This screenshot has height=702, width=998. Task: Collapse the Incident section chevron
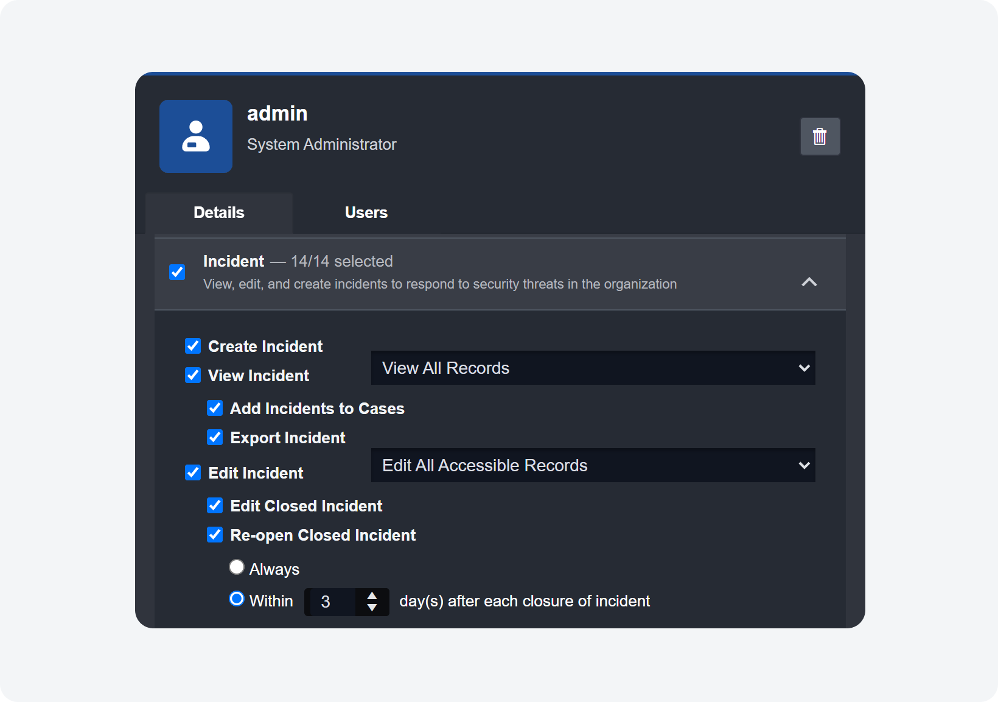[809, 282]
